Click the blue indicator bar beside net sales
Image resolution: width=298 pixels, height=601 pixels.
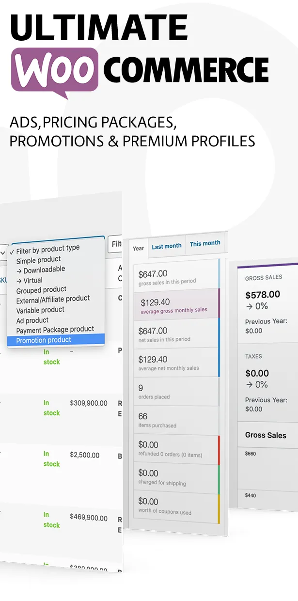click(x=219, y=334)
